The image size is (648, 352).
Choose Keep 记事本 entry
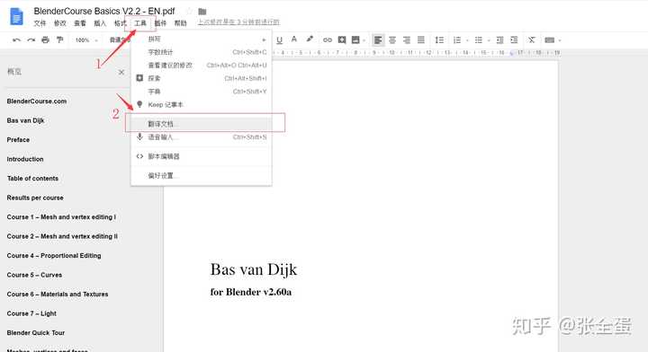(x=202, y=105)
